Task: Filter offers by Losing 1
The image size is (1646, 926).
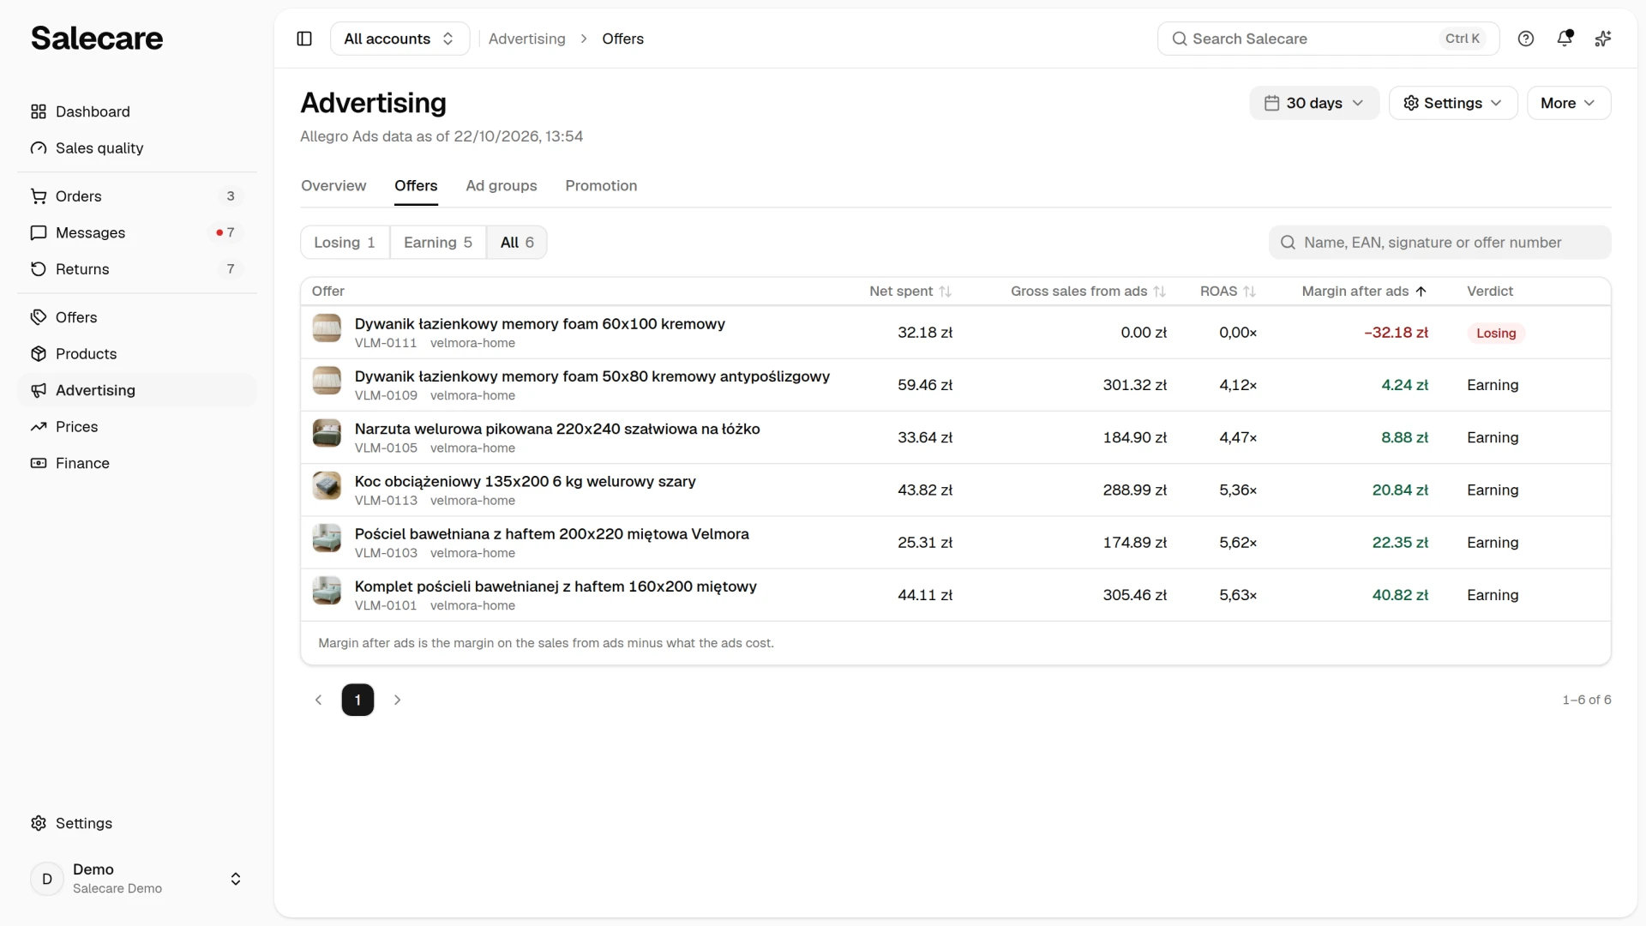Action: [x=345, y=243]
